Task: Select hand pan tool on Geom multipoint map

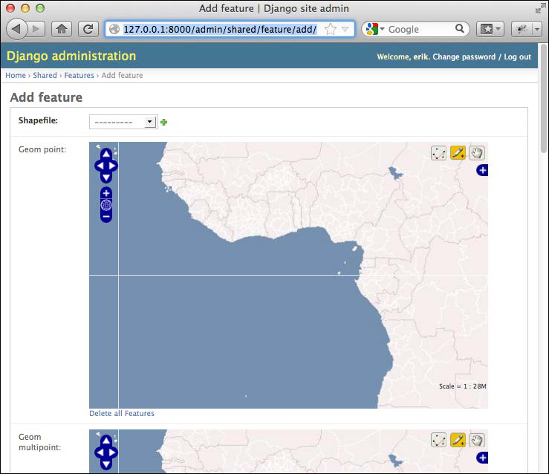Action: tap(477, 440)
